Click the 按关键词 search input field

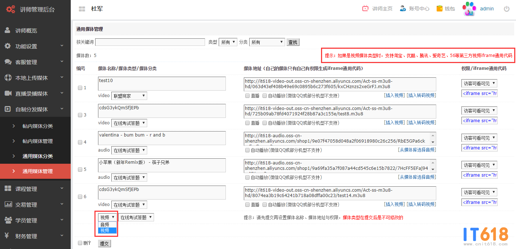[150, 42]
